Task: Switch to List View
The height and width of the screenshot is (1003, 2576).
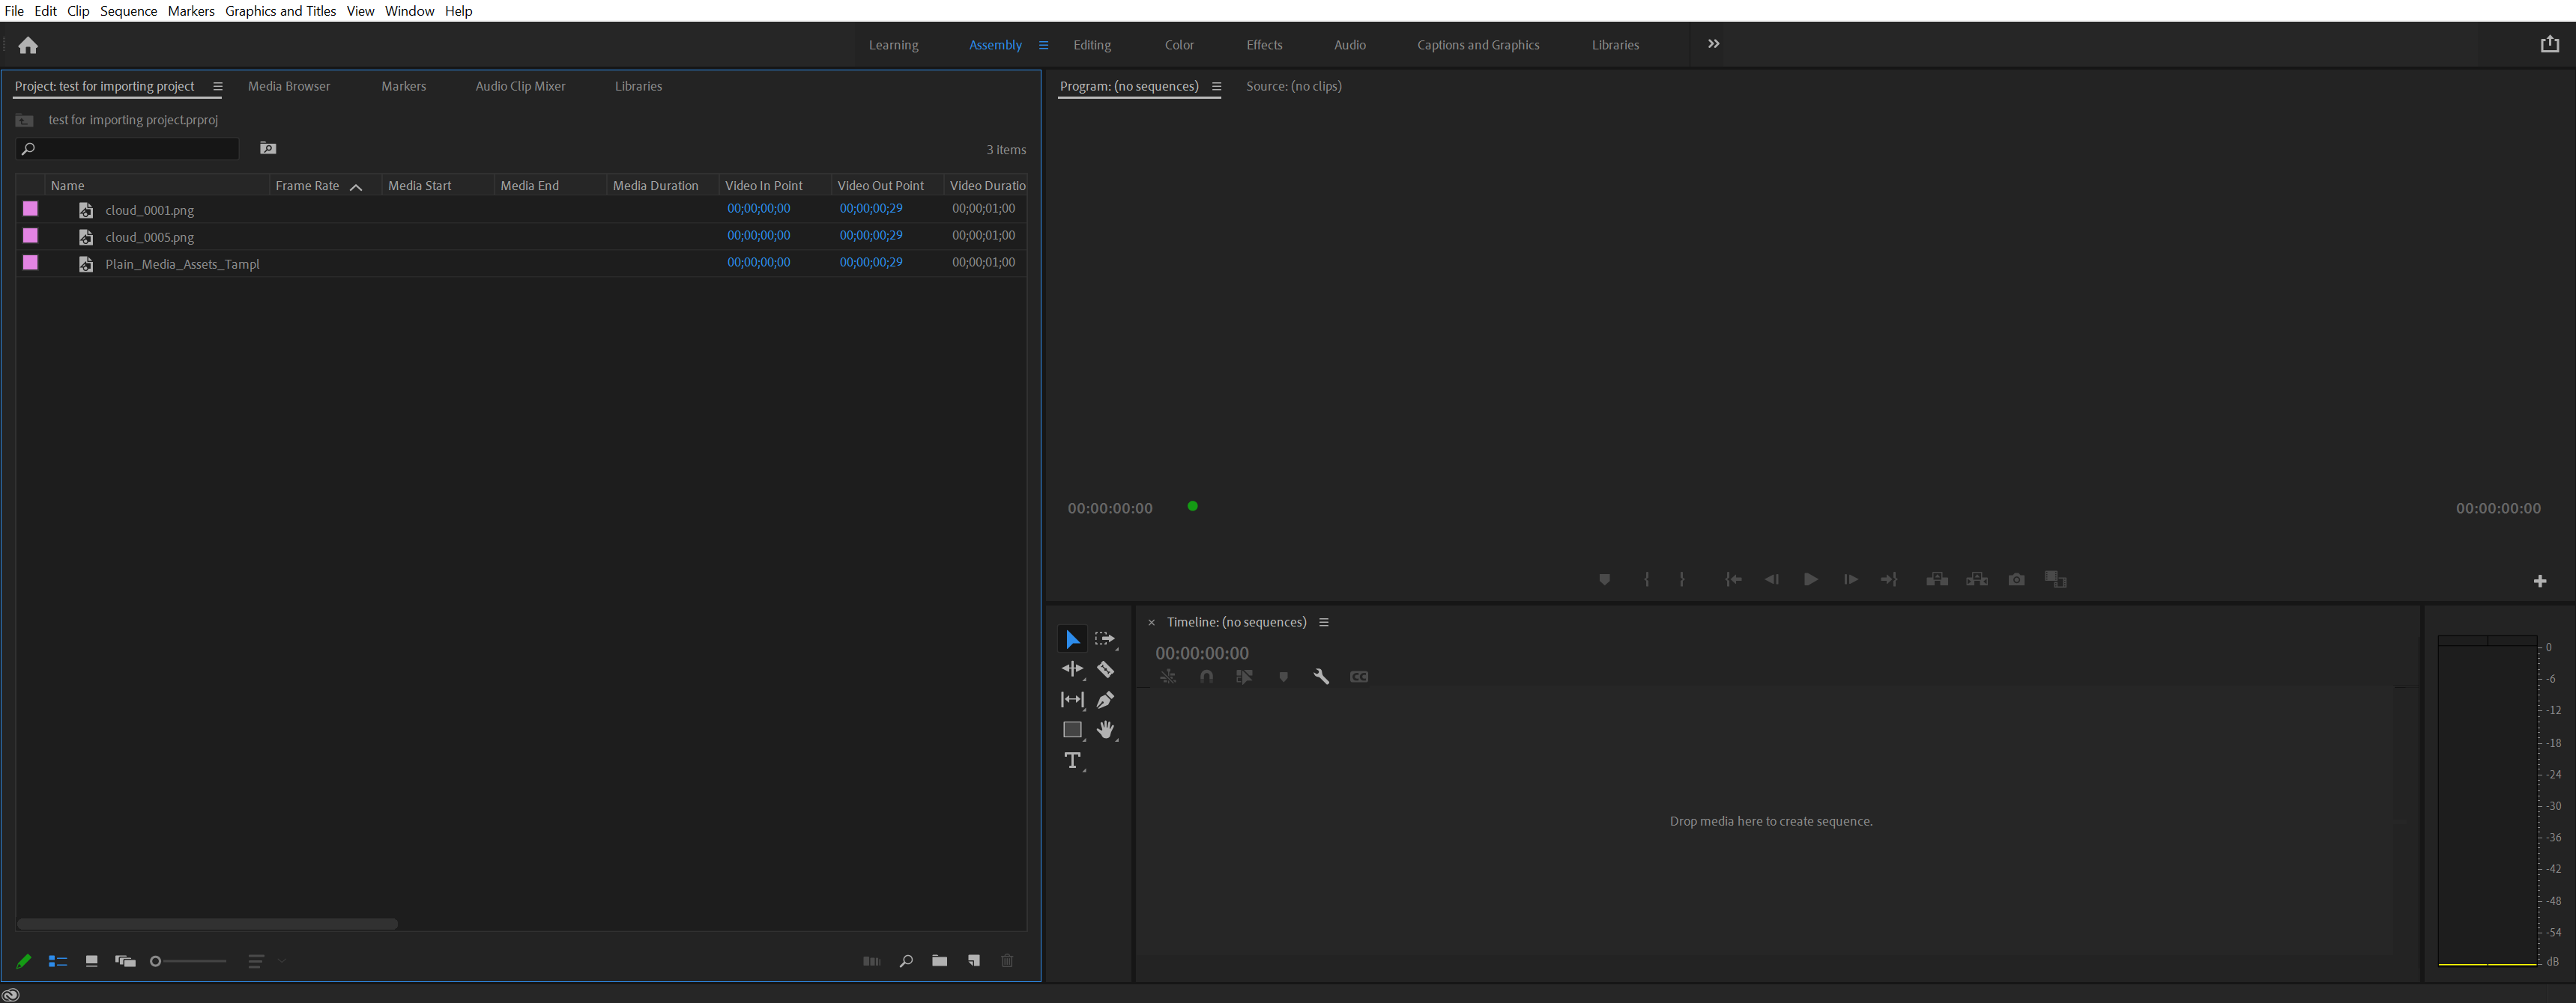Action: pos(57,961)
